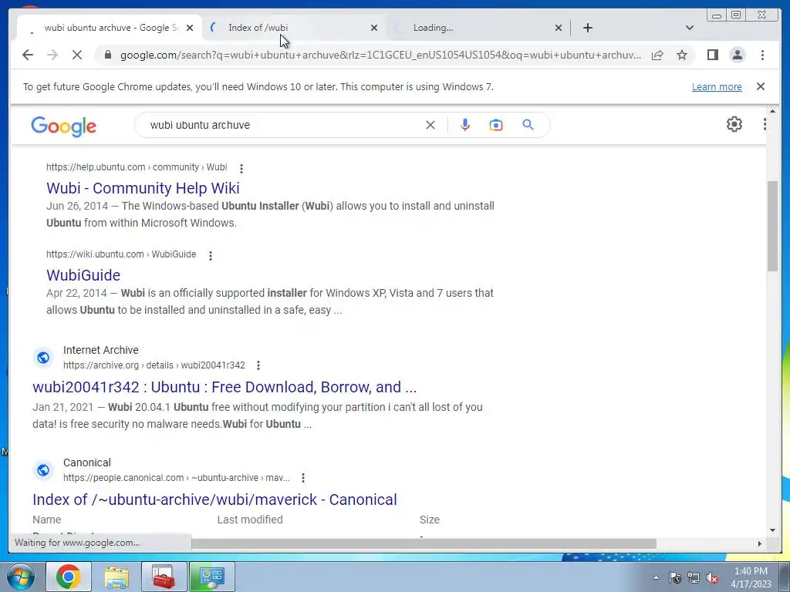790x592 pixels.
Task: Go back to the previous page
Action: [28, 55]
